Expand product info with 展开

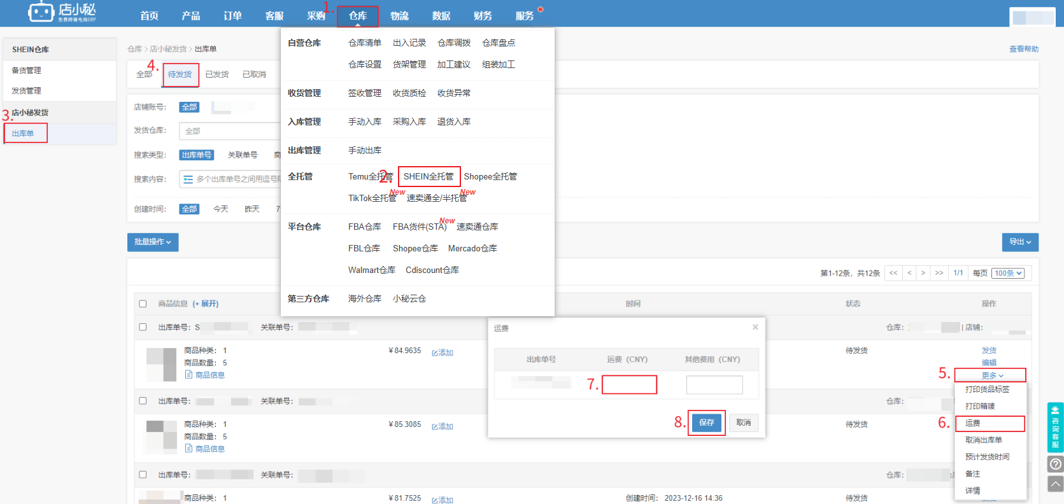(206, 304)
